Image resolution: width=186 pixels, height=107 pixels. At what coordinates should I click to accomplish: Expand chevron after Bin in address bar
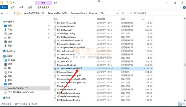point(106,13)
